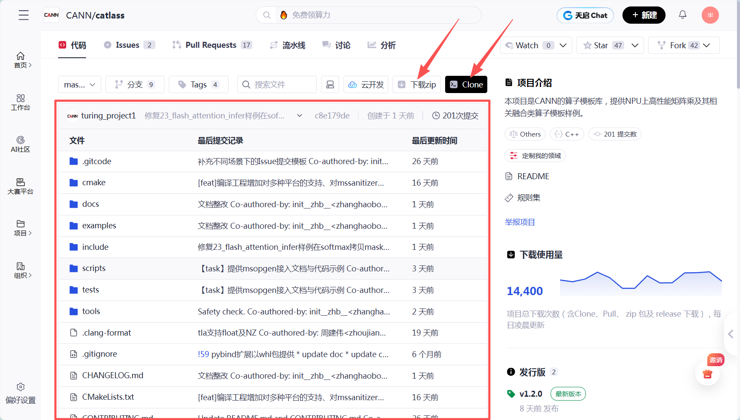
Task: Open the user avatar menu
Action: (710, 15)
